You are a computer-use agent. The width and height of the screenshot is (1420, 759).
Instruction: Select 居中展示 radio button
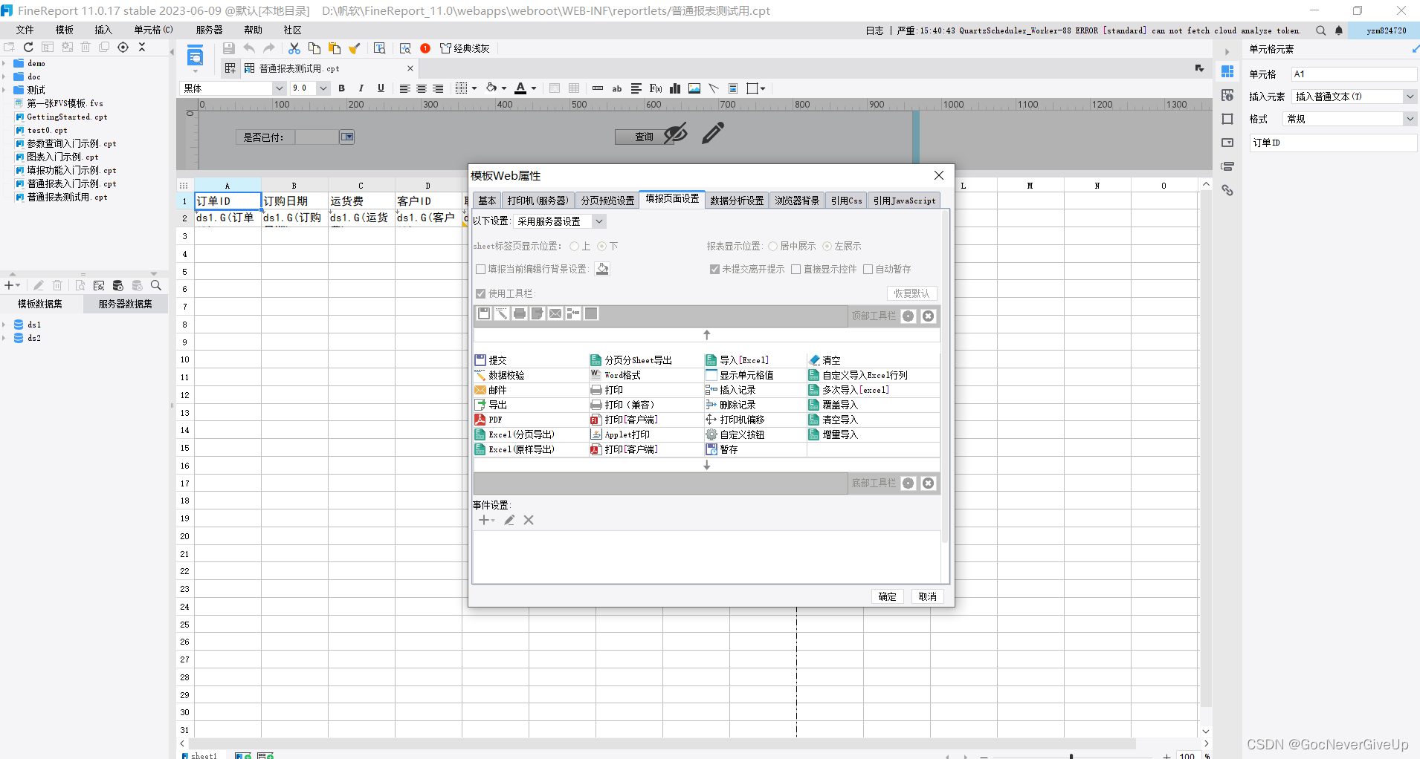click(773, 246)
